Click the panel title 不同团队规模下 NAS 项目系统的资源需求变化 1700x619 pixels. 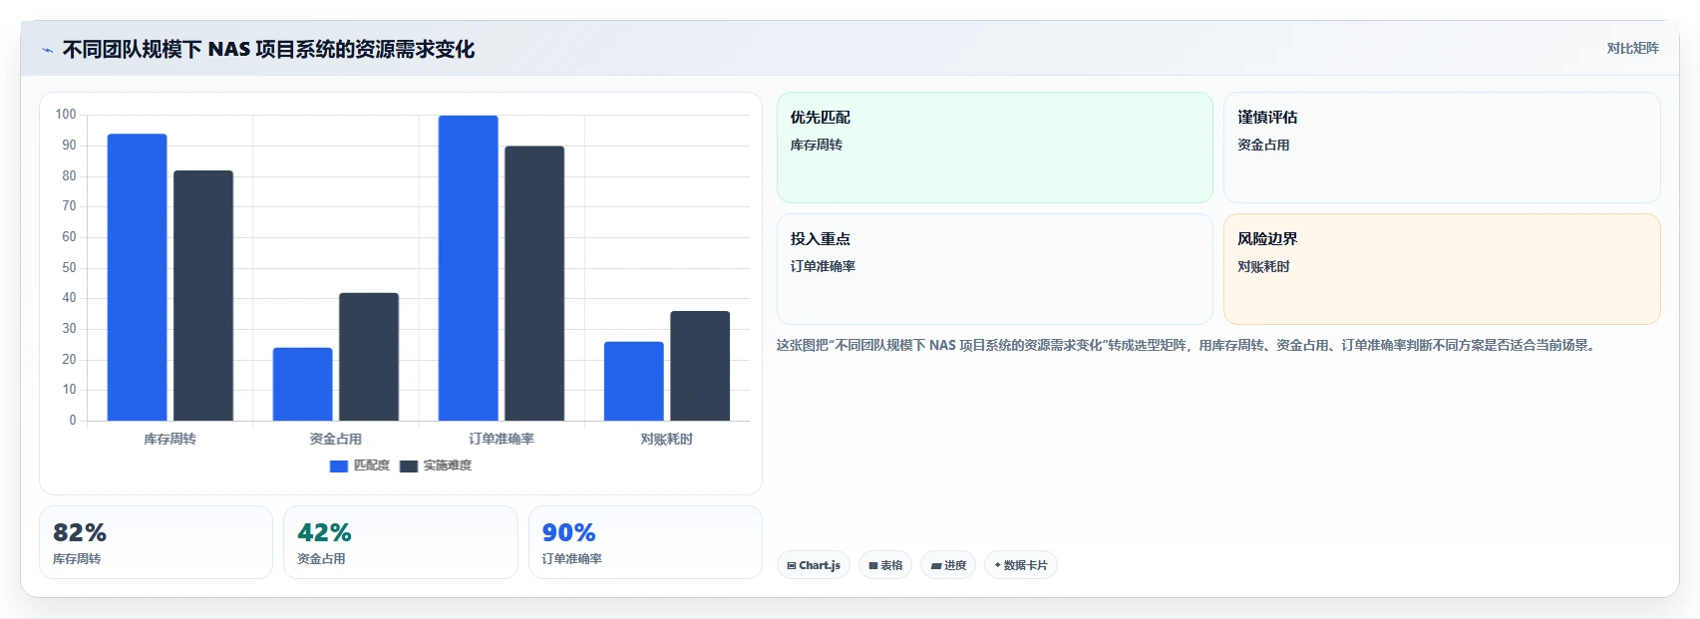coord(268,49)
